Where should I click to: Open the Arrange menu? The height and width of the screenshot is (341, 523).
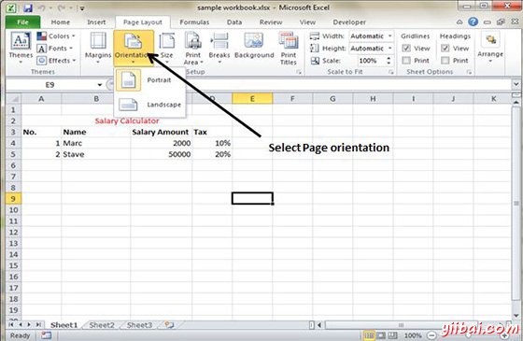pyautogui.click(x=490, y=48)
